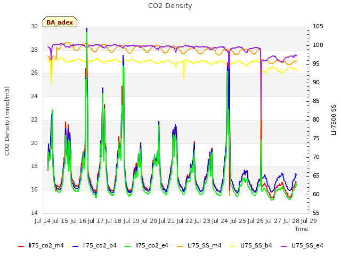
Task: Click the LI-7500 SS right axis label
Action: [x=334, y=120]
